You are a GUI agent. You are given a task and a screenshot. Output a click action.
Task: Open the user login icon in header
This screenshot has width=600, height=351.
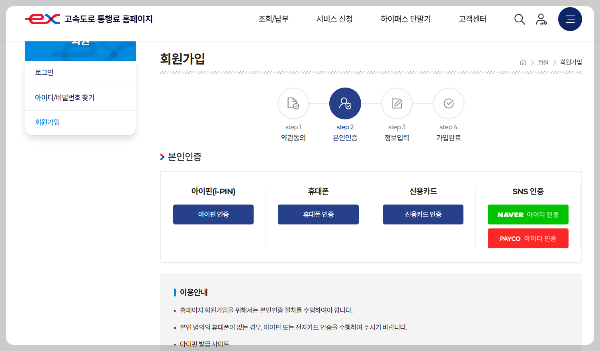pos(541,19)
